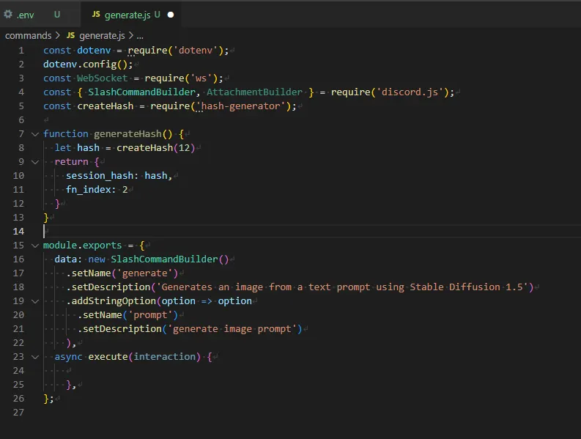Click the 'async' keyword on line 23

click(69, 357)
